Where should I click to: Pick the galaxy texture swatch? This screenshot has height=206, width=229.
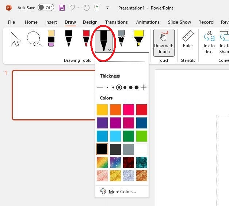pos(115,162)
